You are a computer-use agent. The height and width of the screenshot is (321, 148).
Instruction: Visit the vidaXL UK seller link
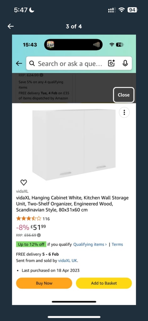(x=67, y=261)
